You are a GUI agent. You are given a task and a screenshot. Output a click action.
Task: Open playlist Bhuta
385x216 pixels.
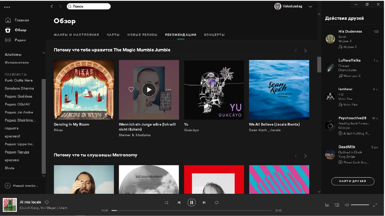click(x=10, y=168)
